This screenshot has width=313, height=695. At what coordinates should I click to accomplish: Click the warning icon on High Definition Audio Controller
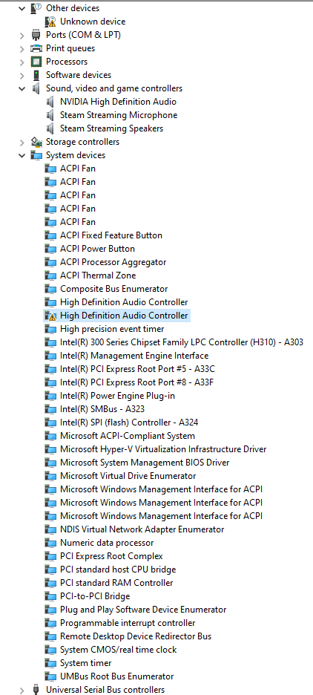point(50,316)
